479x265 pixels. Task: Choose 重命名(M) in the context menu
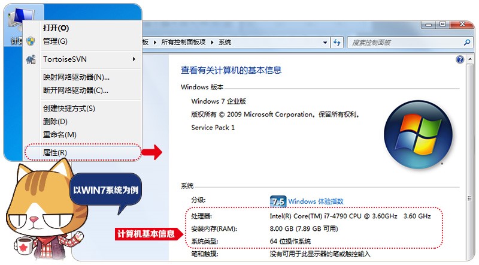point(59,135)
